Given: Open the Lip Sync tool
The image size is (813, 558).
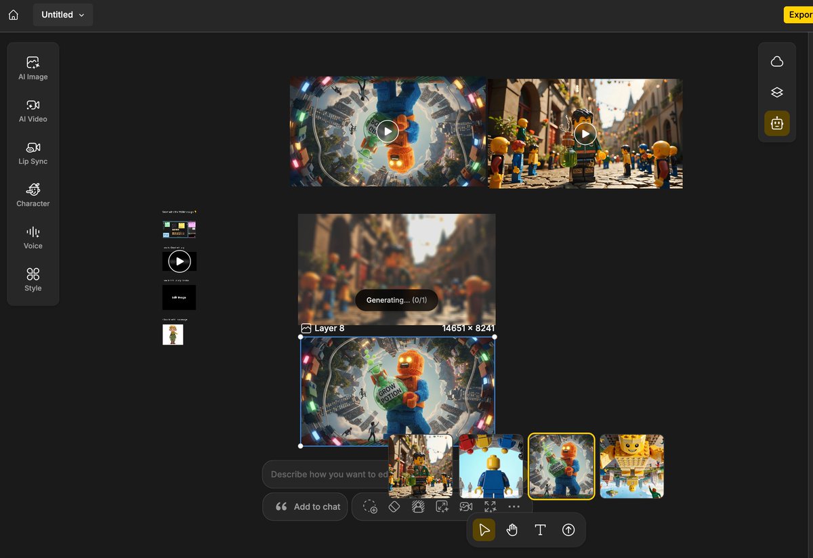Looking at the screenshot, I should 33,153.
